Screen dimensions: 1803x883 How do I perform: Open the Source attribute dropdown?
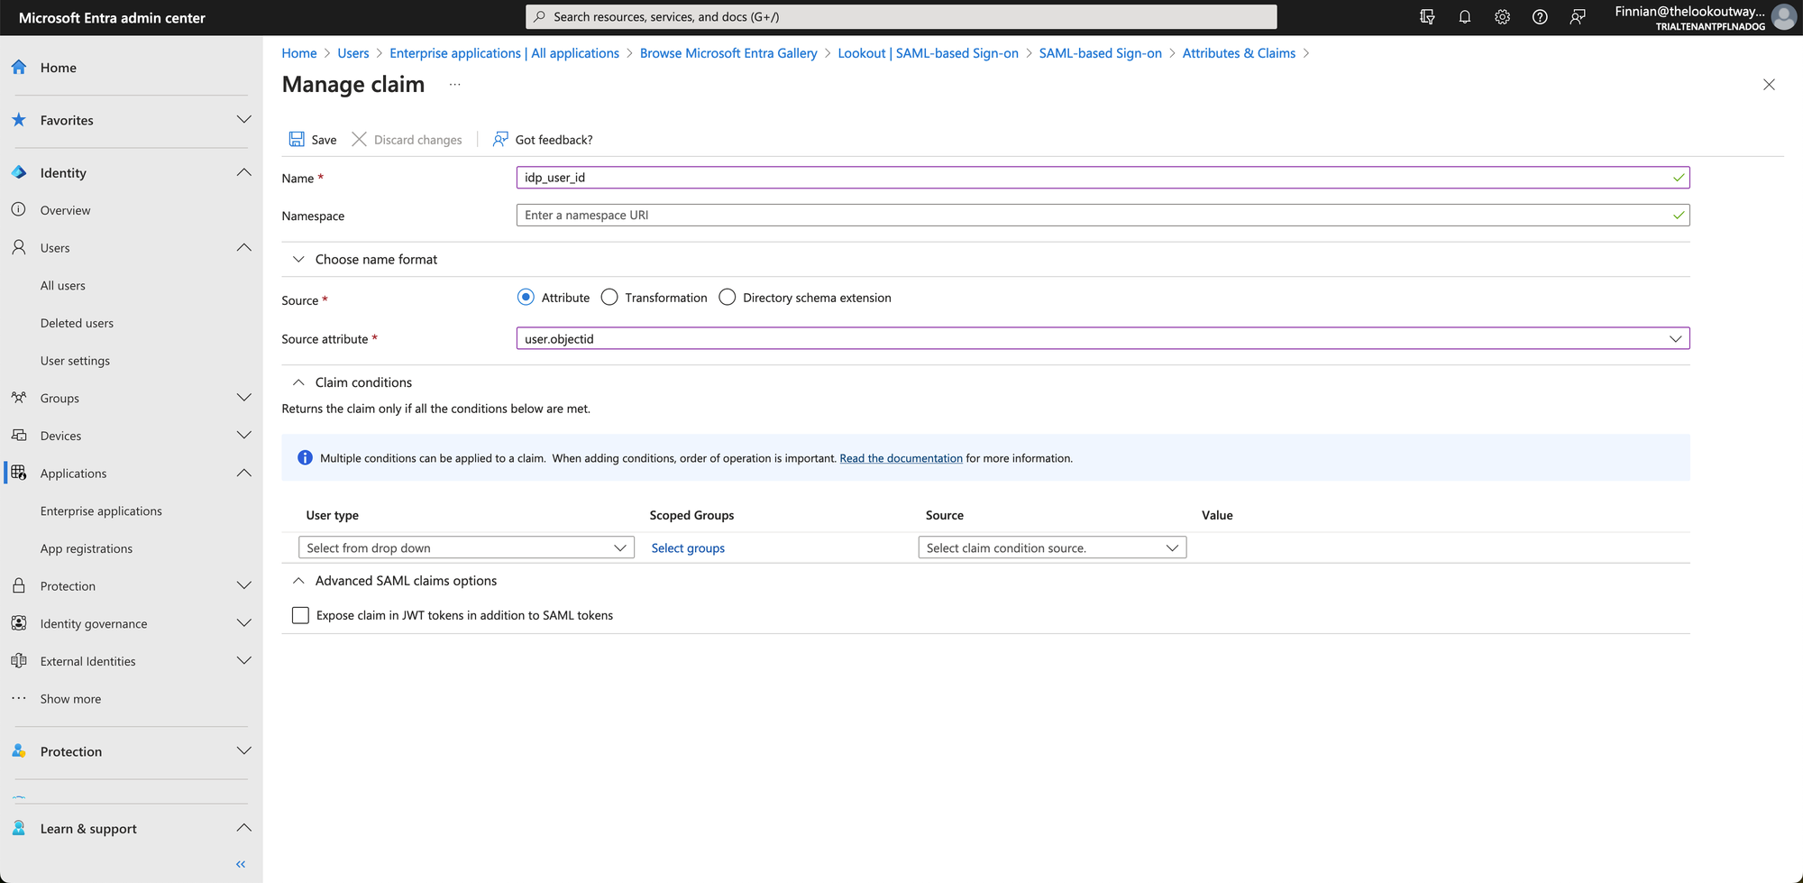click(x=1102, y=339)
